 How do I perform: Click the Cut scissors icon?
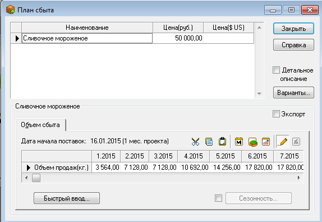[x=195, y=142]
